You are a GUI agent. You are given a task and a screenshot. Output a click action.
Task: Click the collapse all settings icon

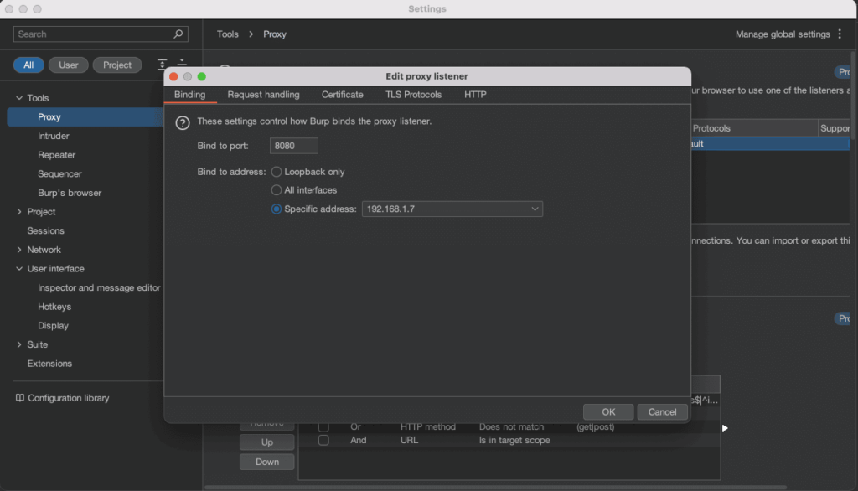(182, 62)
